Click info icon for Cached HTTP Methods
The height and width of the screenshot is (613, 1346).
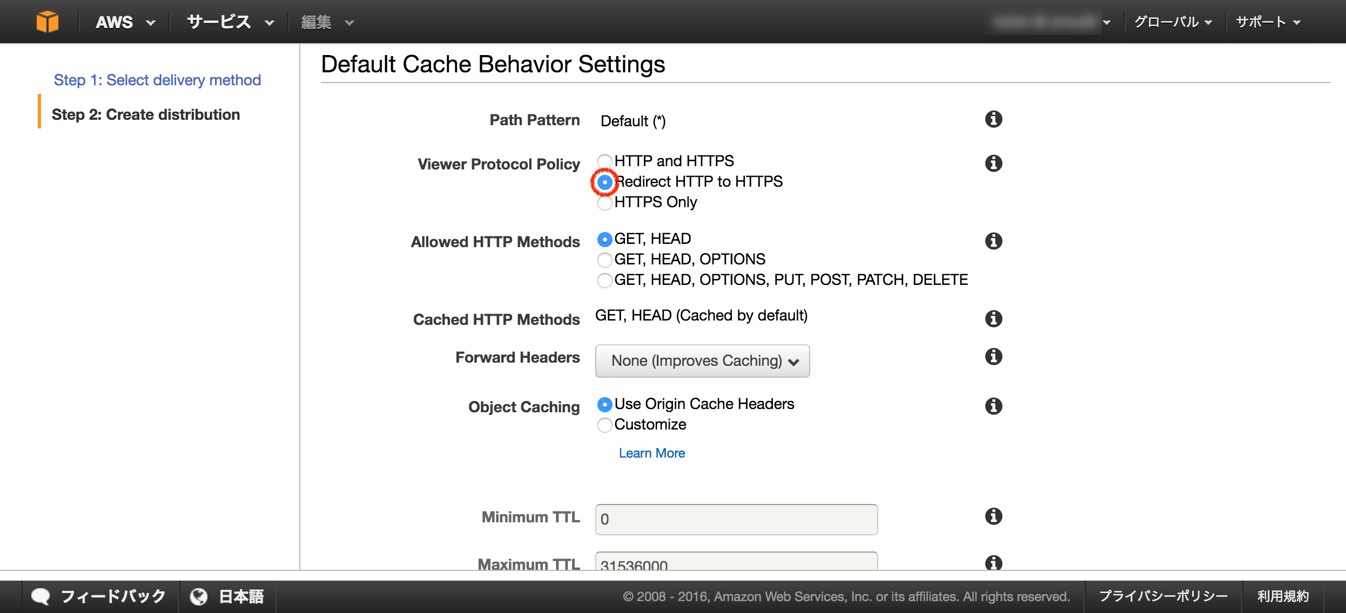pos(993,319)
